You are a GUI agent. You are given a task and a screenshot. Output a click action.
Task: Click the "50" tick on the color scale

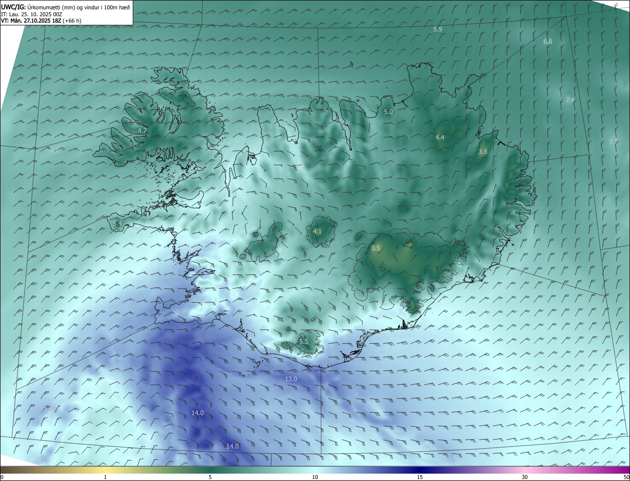[626, 477]
